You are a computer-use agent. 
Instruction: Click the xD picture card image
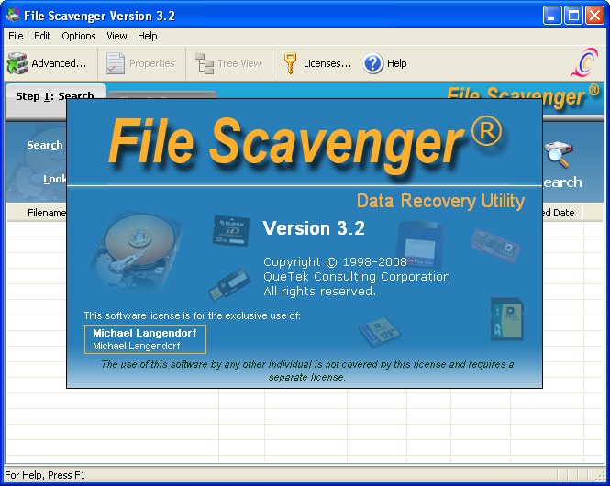pos(231,230)
